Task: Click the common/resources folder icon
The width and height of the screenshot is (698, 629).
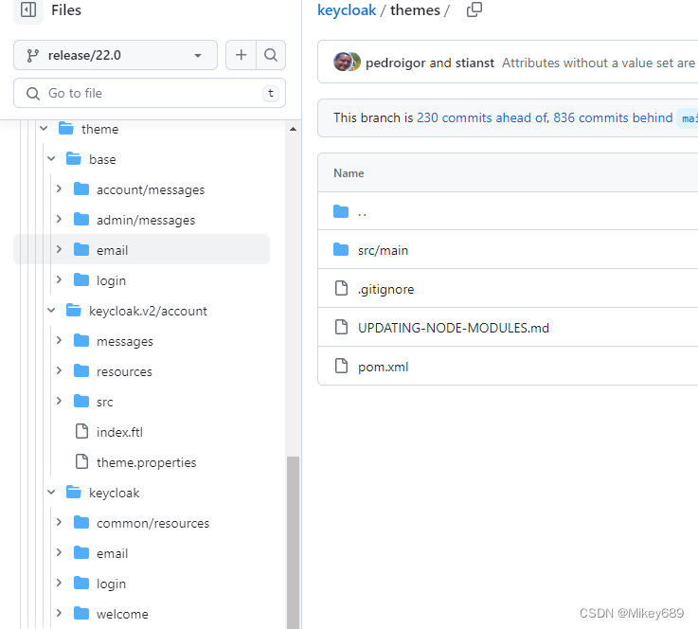Action: (x=81, y=522)
